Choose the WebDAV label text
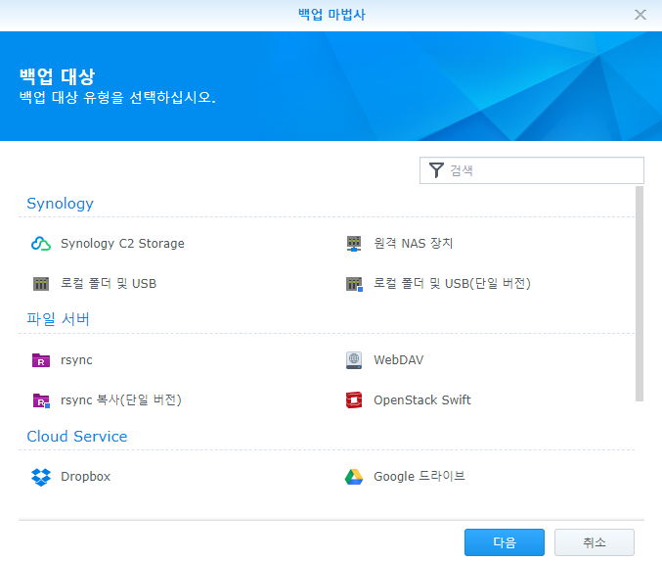 (399, 360)
